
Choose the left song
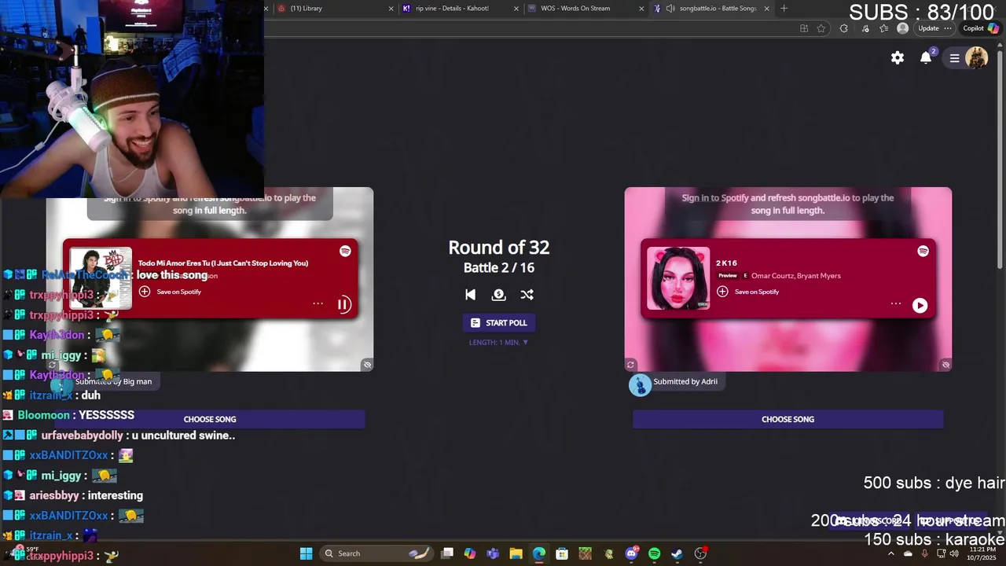pyautogui.click(x=210, y=419)
